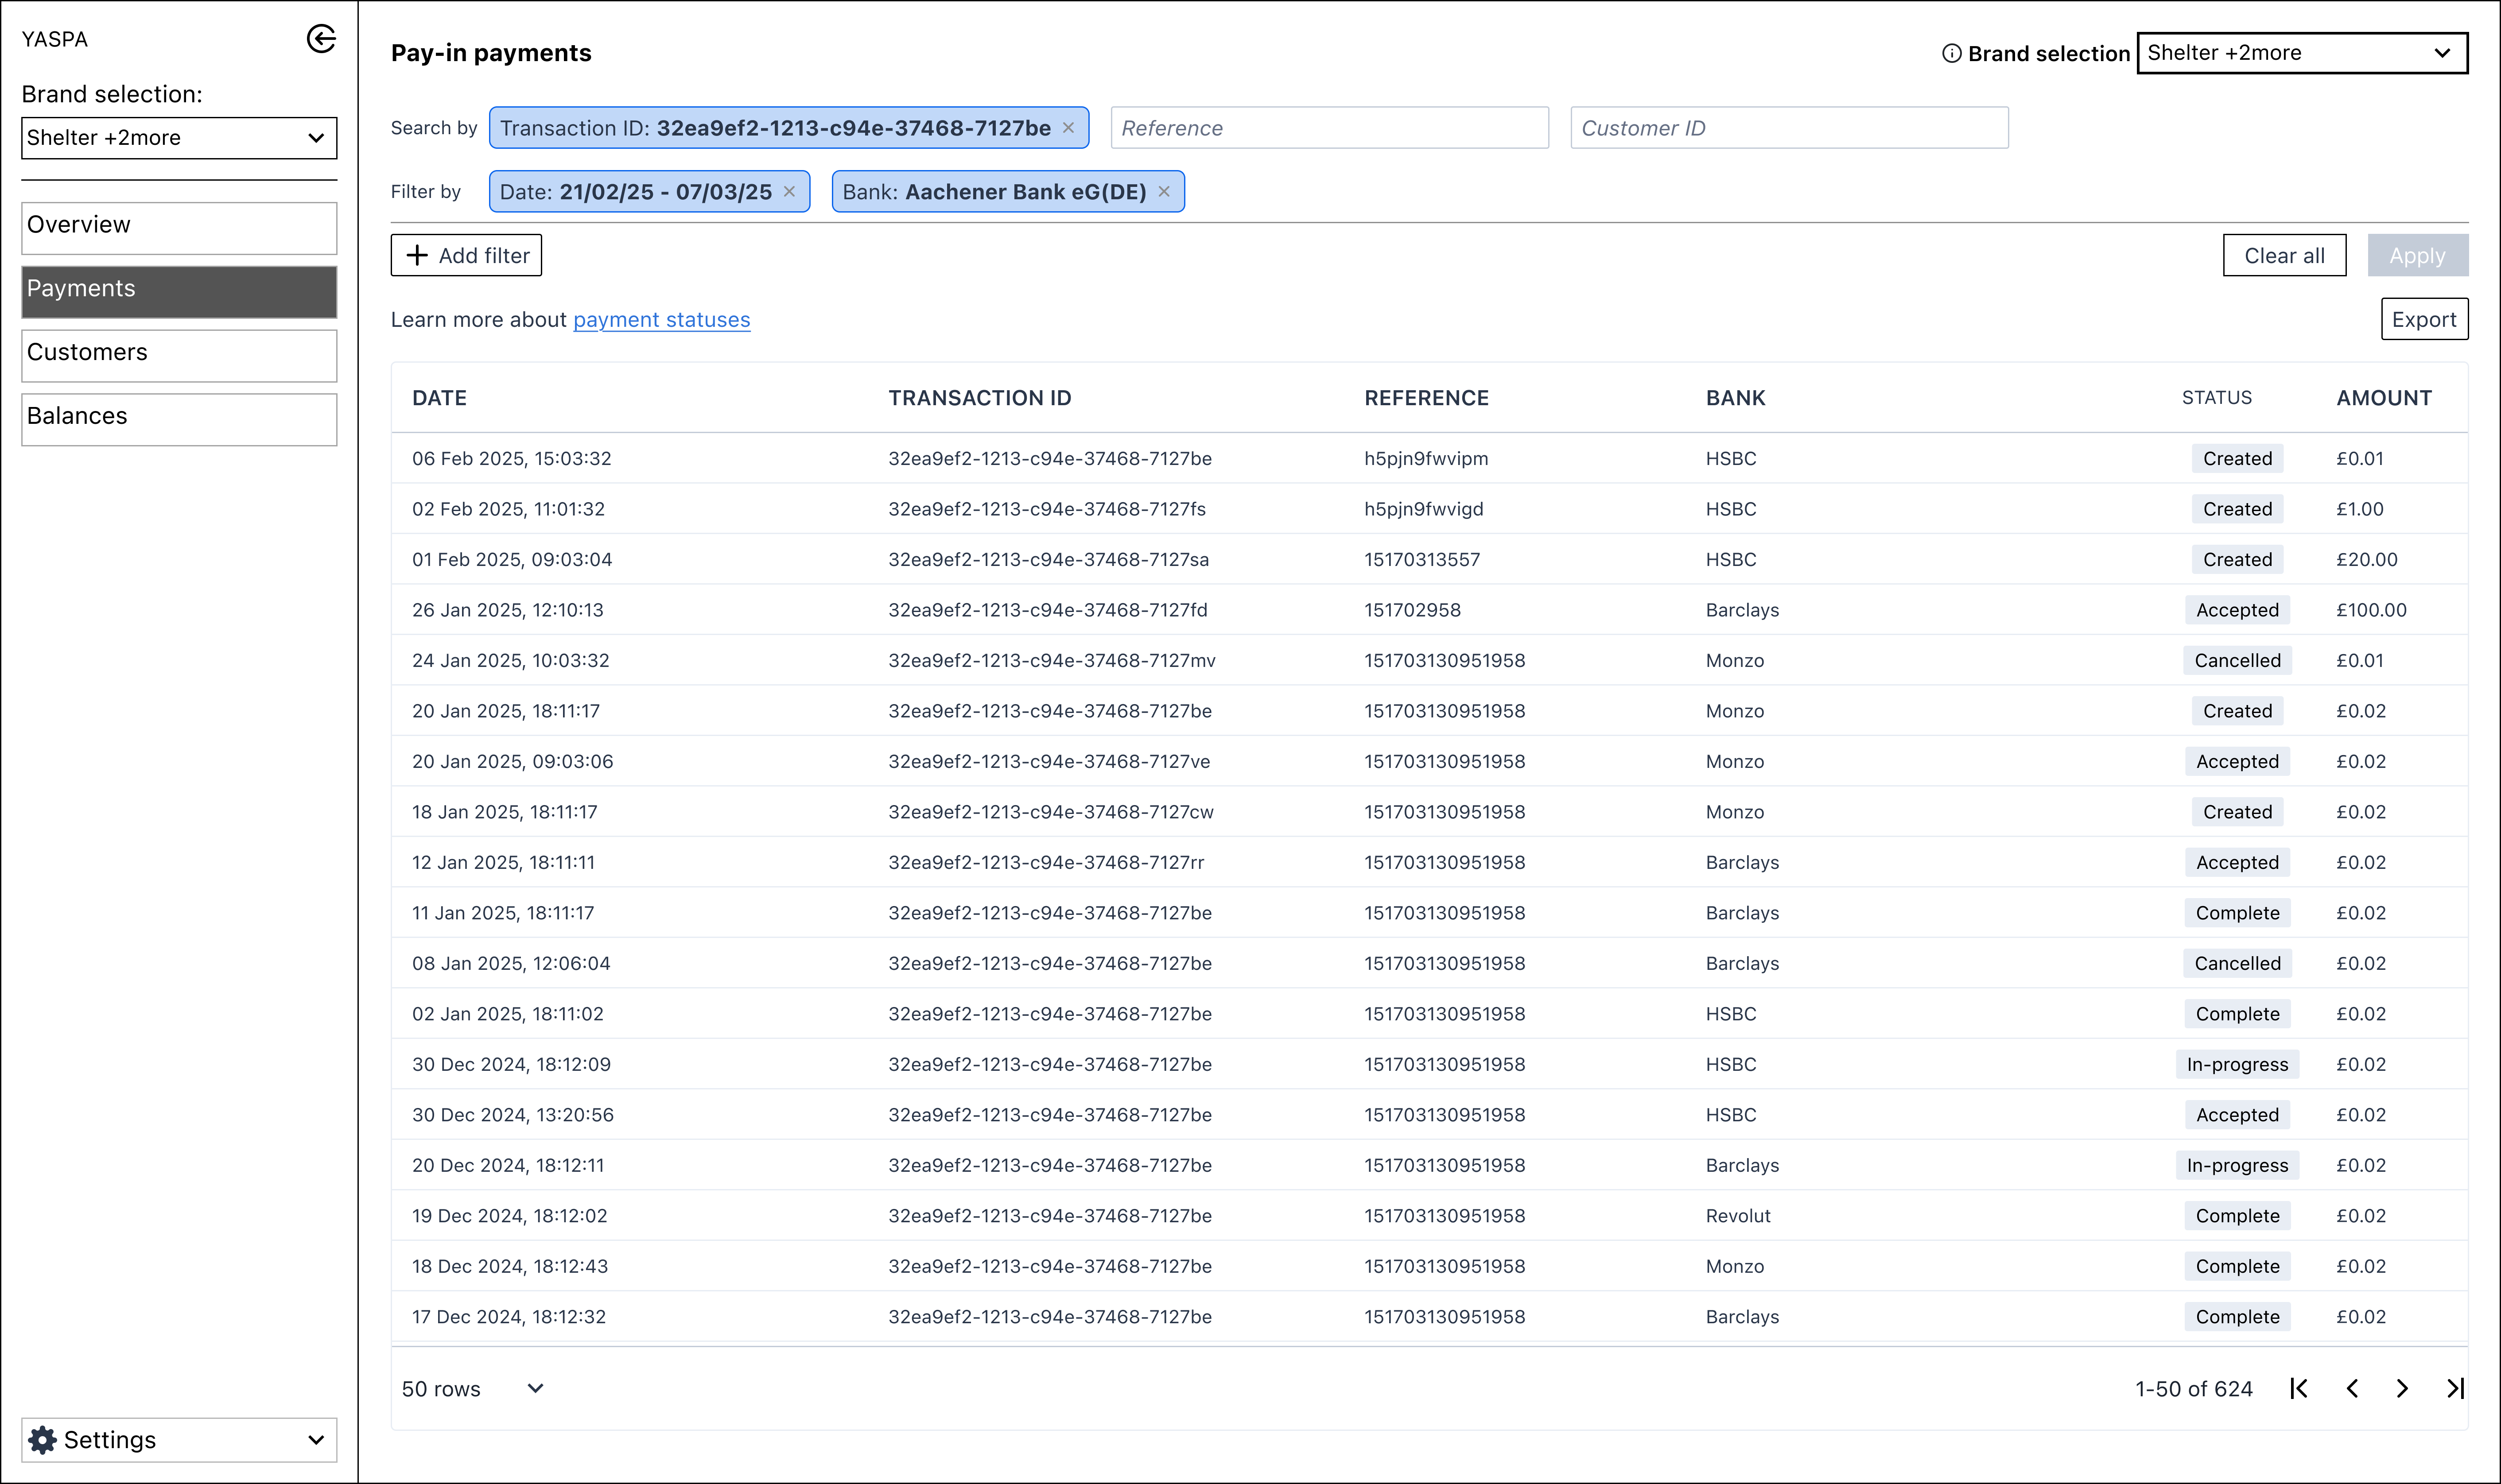This screenshot has width=2501, height=1484.
Task: Remove the Aachener Bank filter chip
Action: click(1164, 192)
